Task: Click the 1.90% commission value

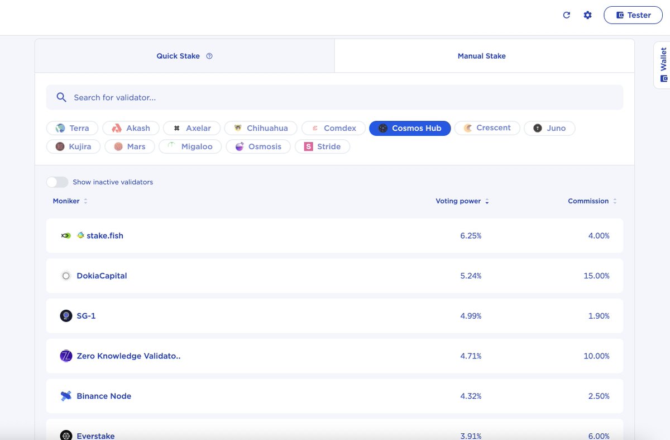Action: [599, 316]
